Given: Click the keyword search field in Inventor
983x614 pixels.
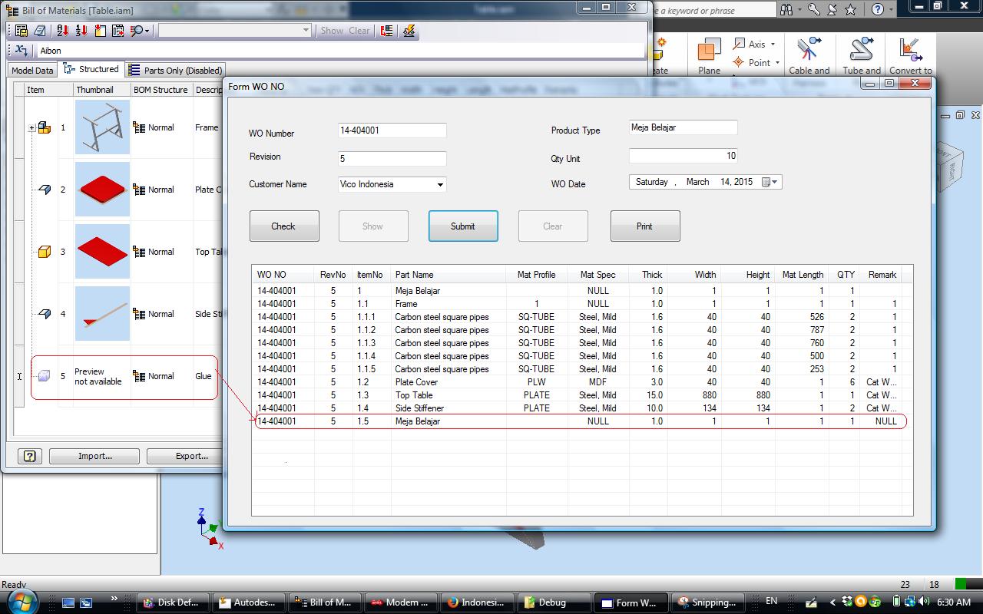Looking at the screenshot, I should point(715,10).
